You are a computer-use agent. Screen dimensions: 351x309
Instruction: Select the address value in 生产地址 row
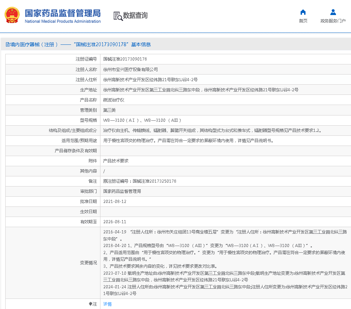pos(201,90)
